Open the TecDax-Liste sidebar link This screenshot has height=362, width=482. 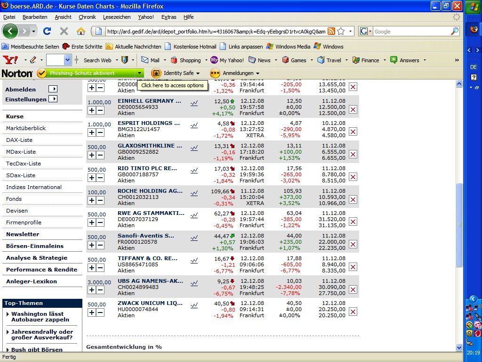24,164
